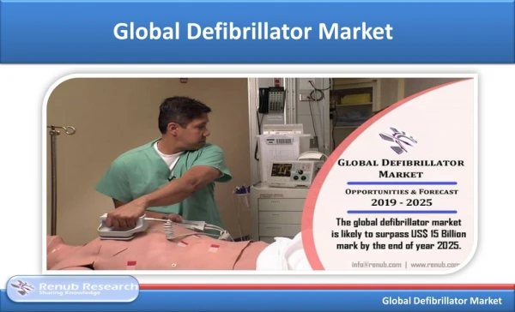
Task: Click the '2019 - 2025' forecast years text
Action: 402,202
